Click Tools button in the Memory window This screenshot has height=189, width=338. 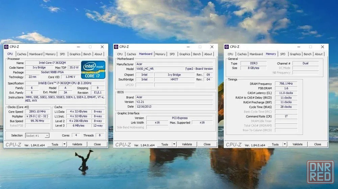[x=275, y=144]
